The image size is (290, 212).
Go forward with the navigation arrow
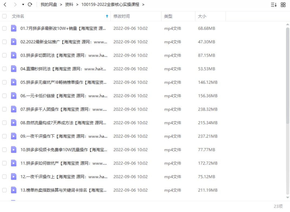15,5
